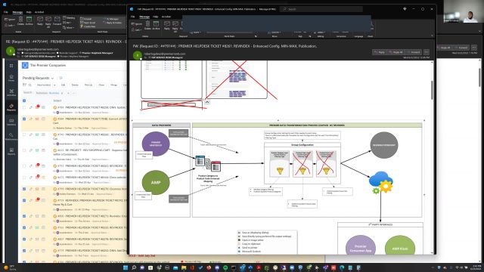Image resolution: width=484 pixels, height=272 pixels.
Task: Click The Premier Companies logo icon
Action: tap(25, 66)
